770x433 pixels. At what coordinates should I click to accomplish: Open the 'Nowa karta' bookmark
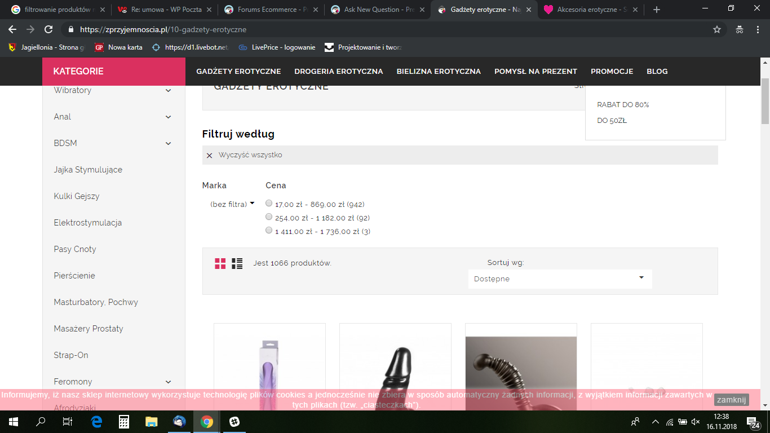[119, 47]
